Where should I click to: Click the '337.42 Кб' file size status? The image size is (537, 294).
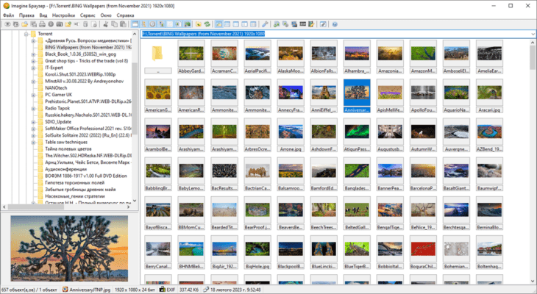tap(189, 290)
